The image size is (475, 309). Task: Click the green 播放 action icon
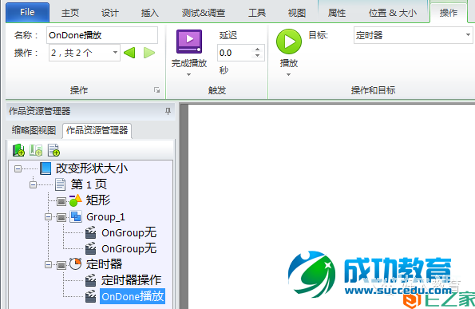[289, 42]
